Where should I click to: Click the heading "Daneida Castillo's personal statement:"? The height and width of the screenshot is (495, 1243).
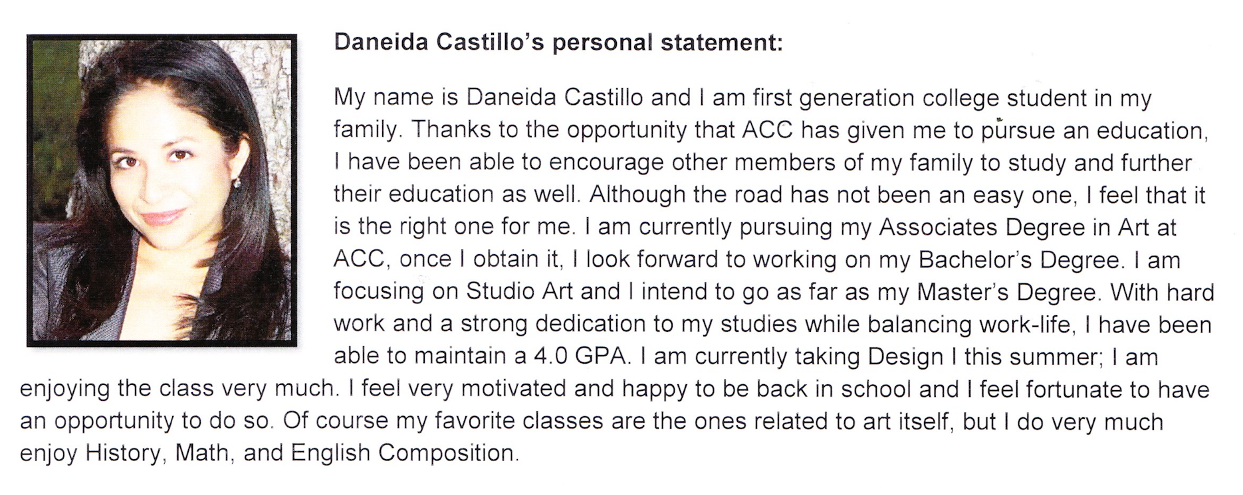coord(558,42)
